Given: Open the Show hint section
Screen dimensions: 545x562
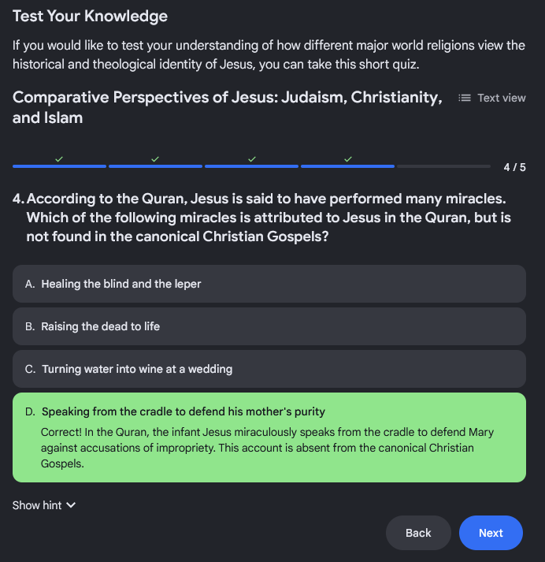Looking at the screenshot, I should (x=44, y=505).
